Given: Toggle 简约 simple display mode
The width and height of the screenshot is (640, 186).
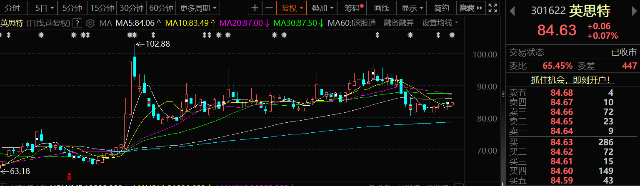Looking at the screenshot, I should (441, 8).
